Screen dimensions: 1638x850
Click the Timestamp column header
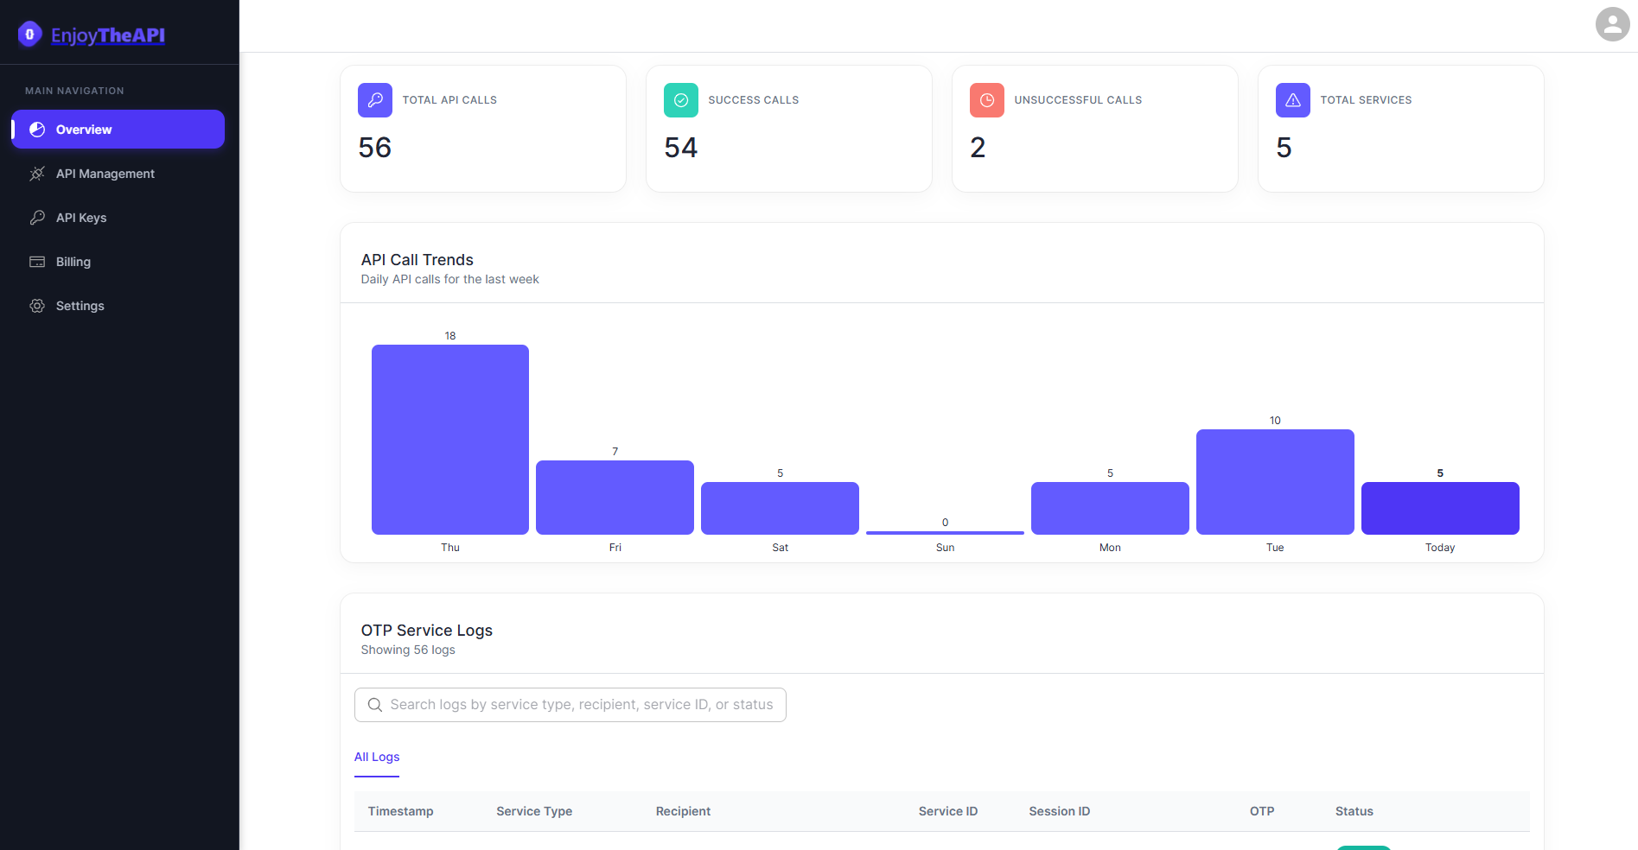coord(401,811)
